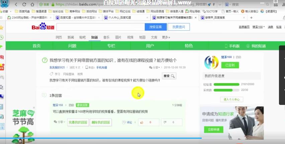Click the 采纳数 progress bar
Screen dimensions: 285x144
point(226,90)
